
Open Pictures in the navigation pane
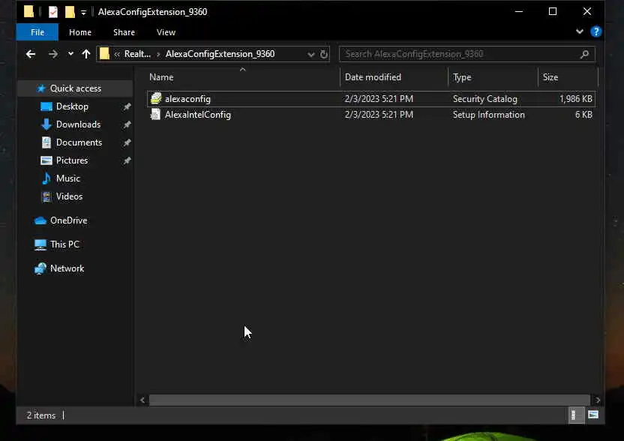click(x=72, y=160)
